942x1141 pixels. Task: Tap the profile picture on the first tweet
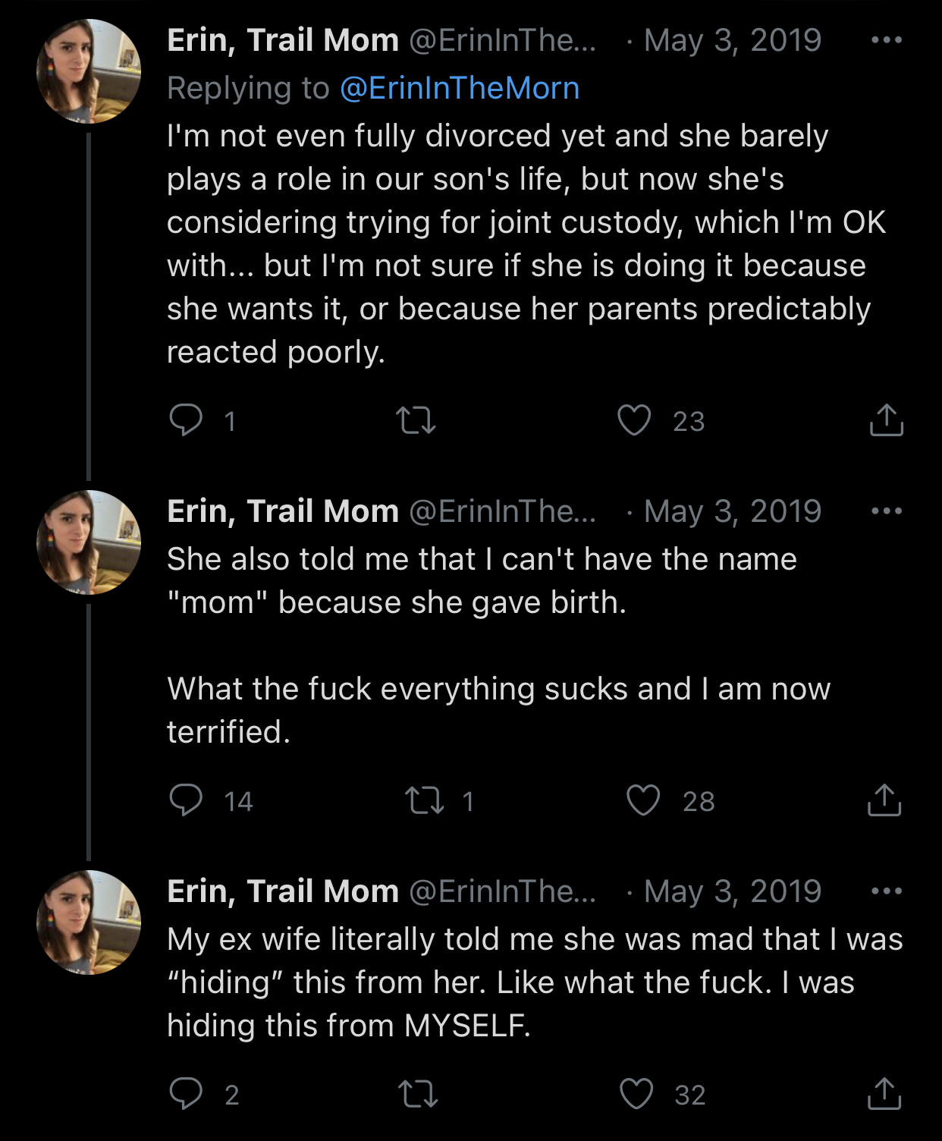[x=89, y=71]
